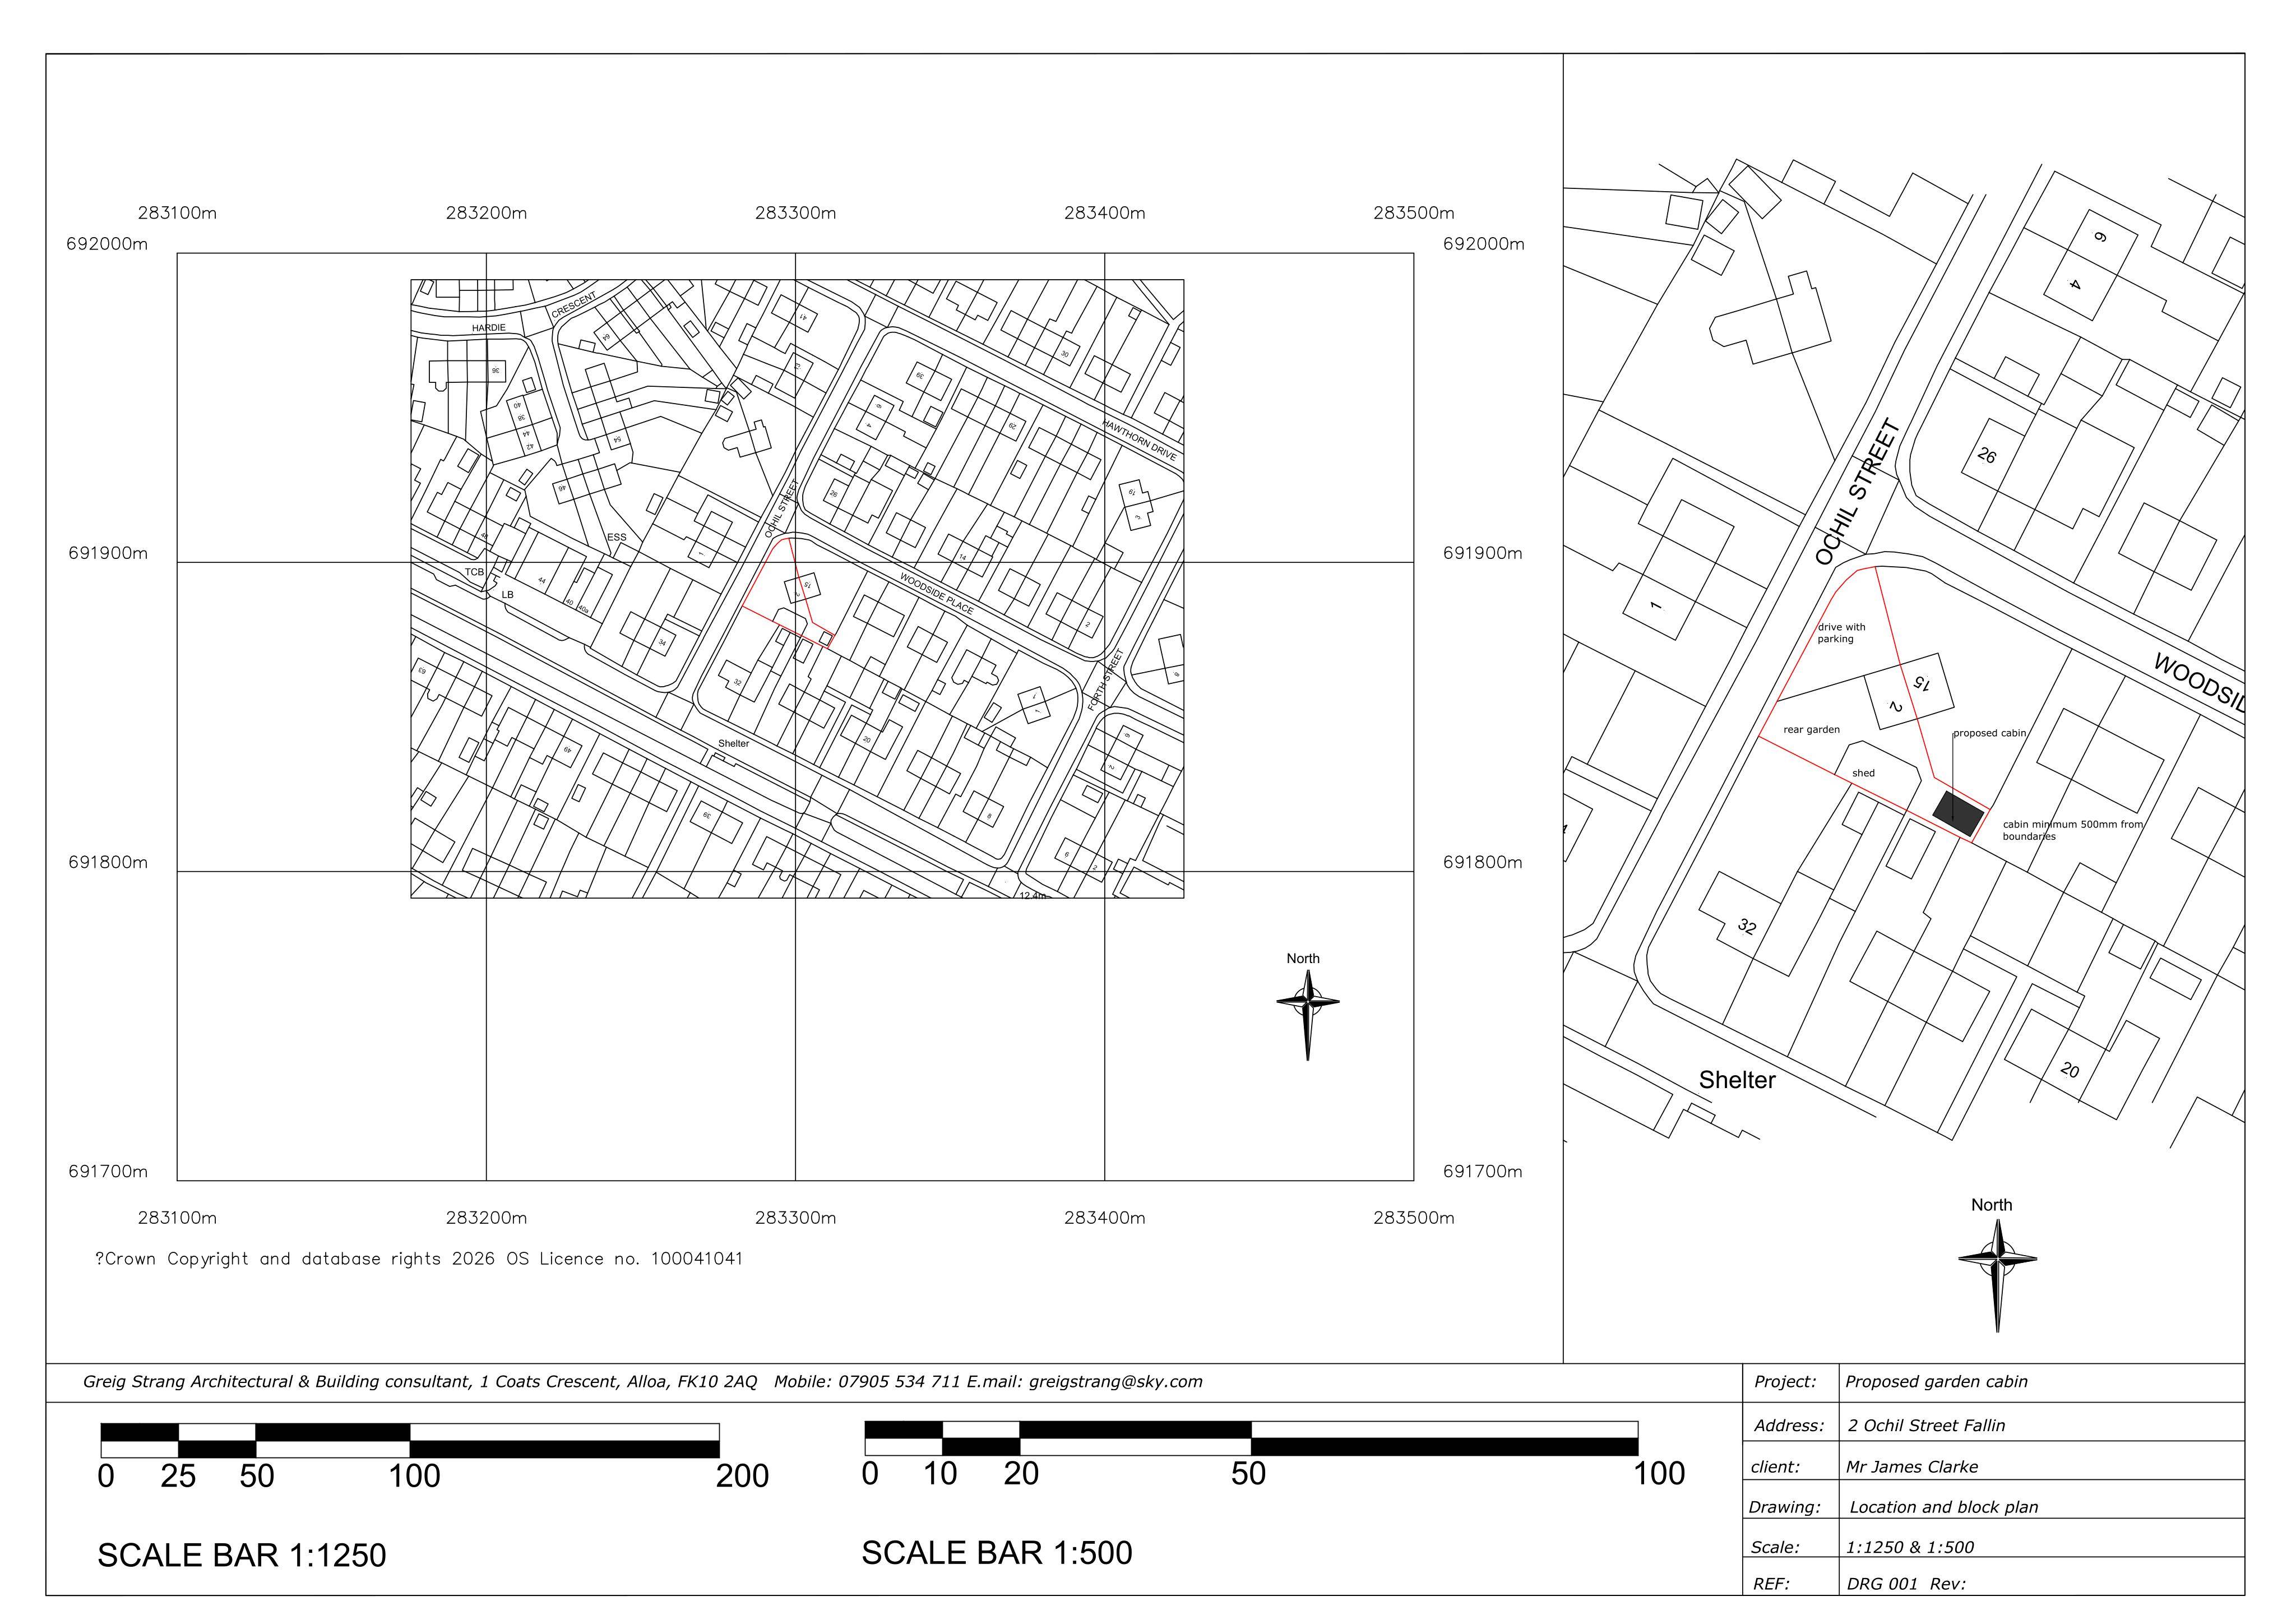Select the client name 'Mr James Clarke'
Screen dimensions: 2296x1624
point(1911,1467)
